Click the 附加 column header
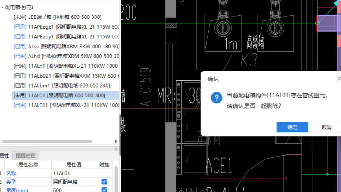This screenshot has width=341, height=192. pyautogui.click(x=104, y=165)
